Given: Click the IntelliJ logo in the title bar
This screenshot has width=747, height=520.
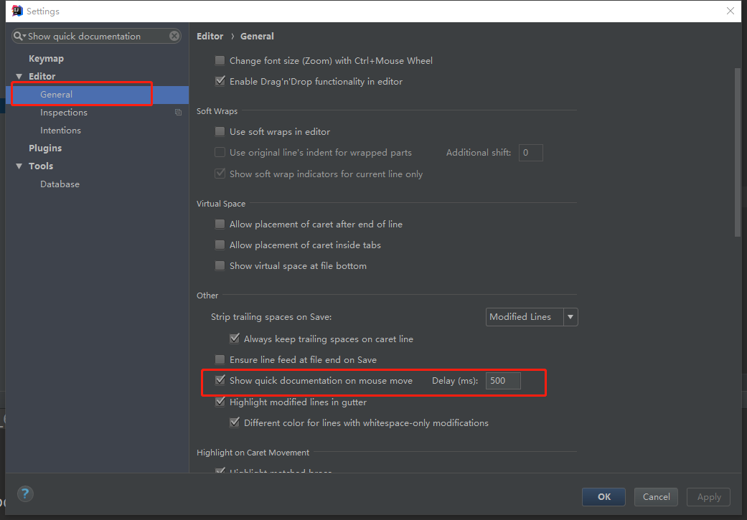Looking at the screenshot, I should pos(17,11).
